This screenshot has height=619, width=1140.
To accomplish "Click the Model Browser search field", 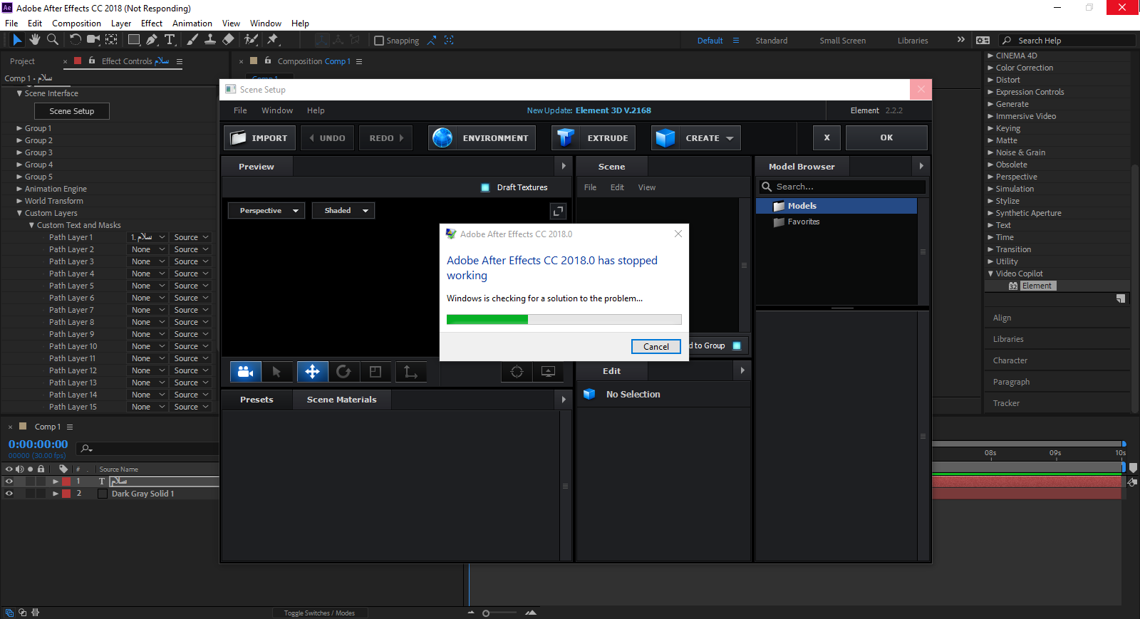I will tap(842, 187).
